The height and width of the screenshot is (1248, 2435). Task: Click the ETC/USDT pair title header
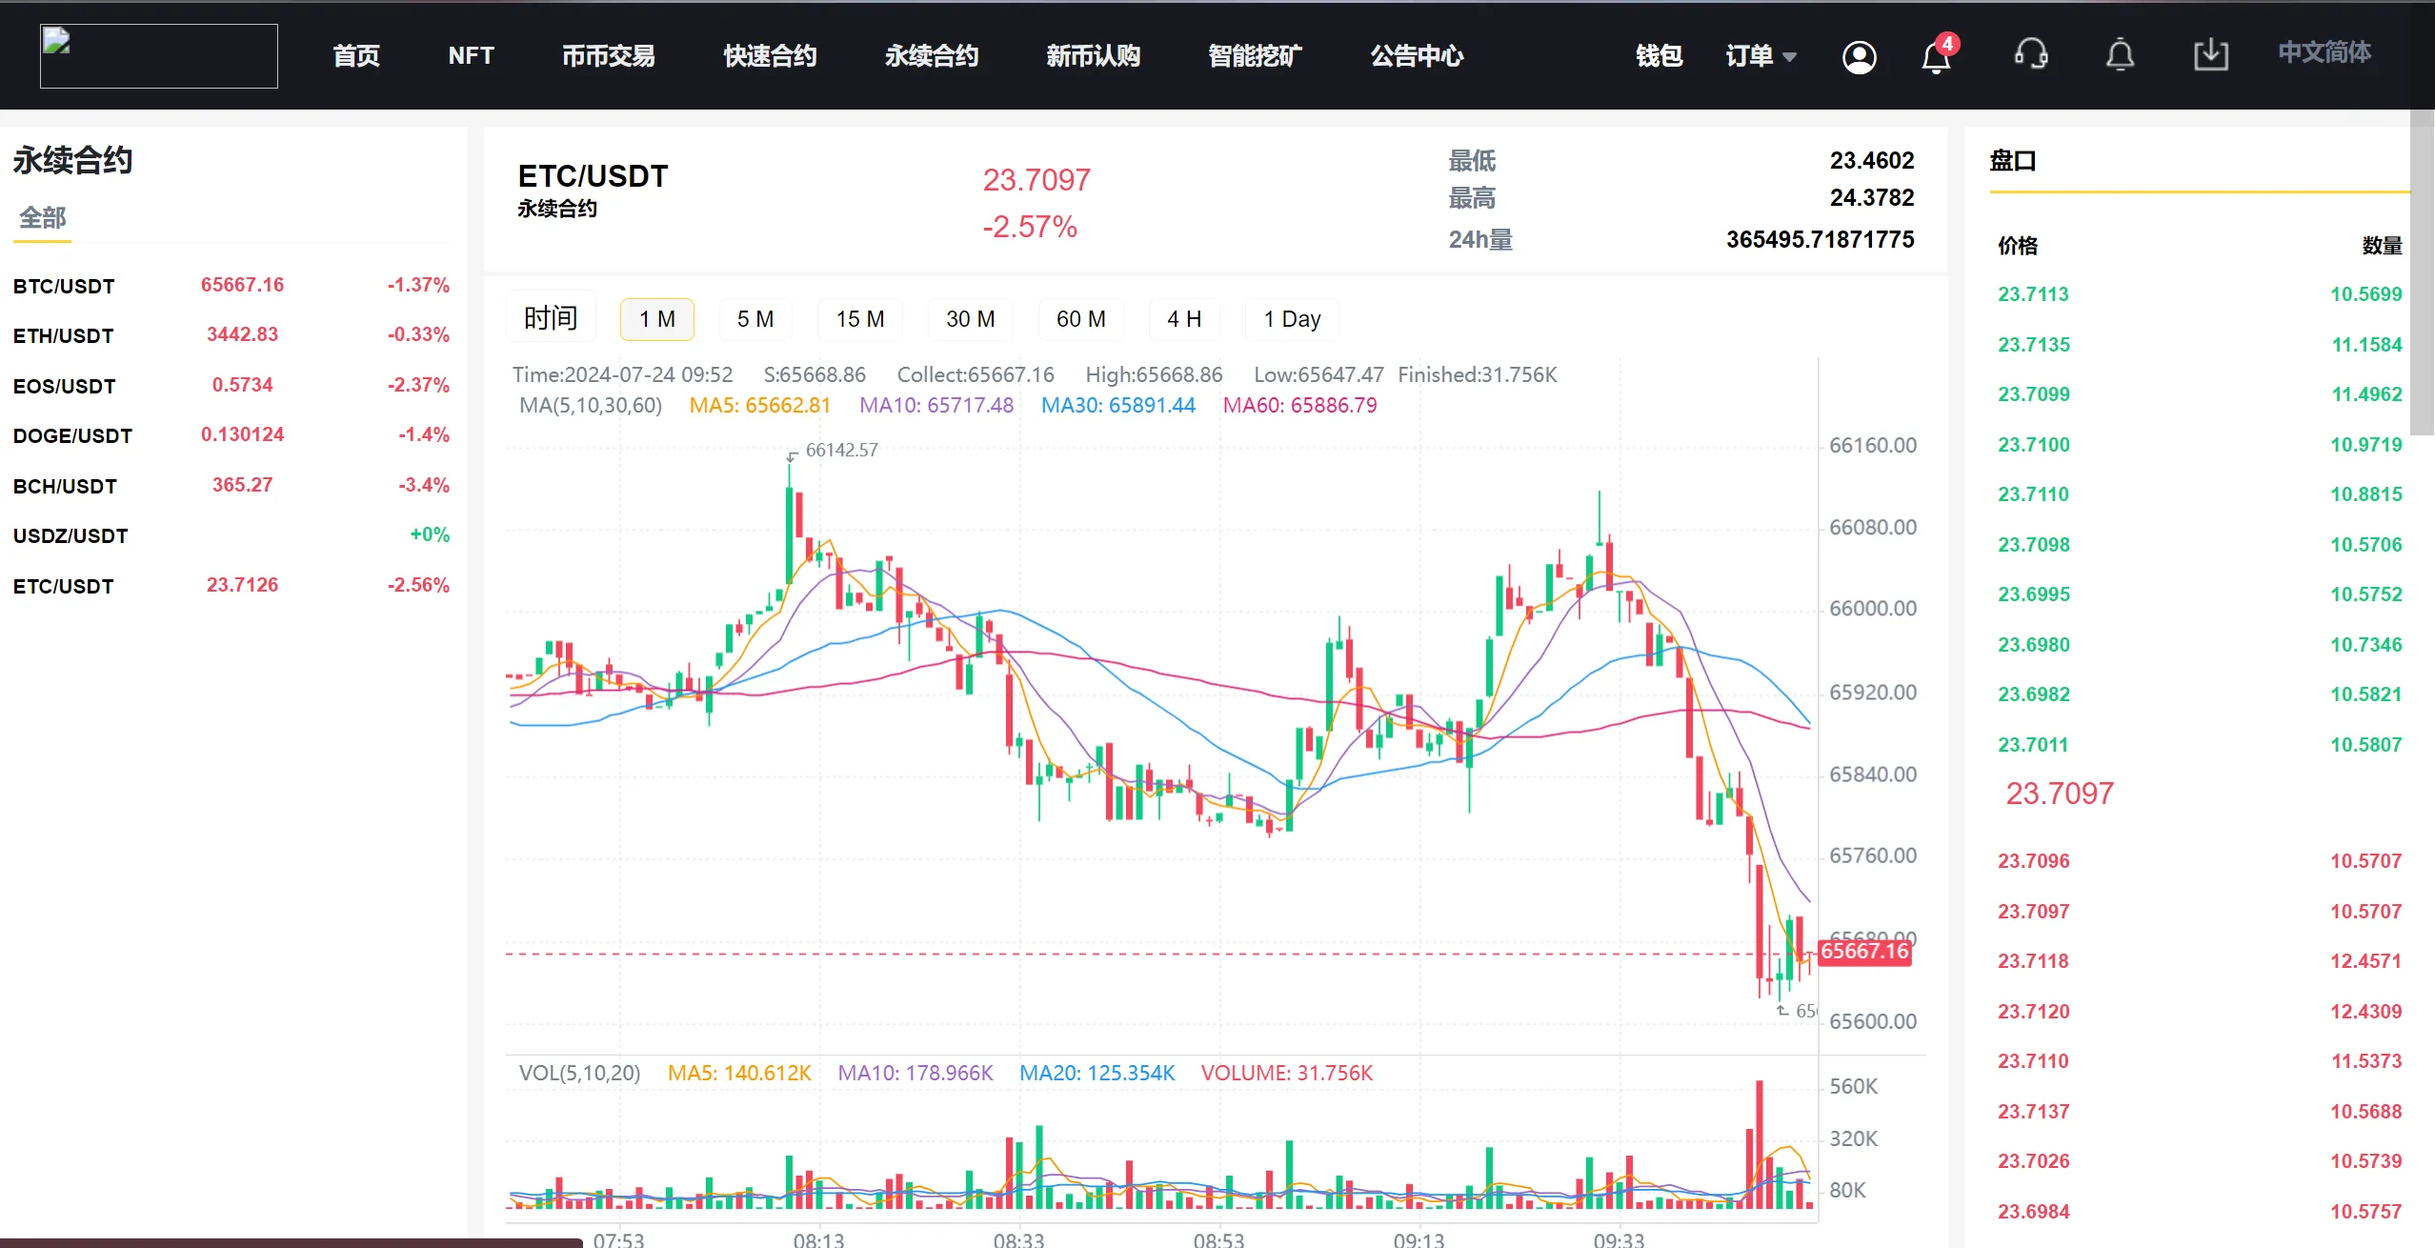pyautogui.click(x=593, y=176)
